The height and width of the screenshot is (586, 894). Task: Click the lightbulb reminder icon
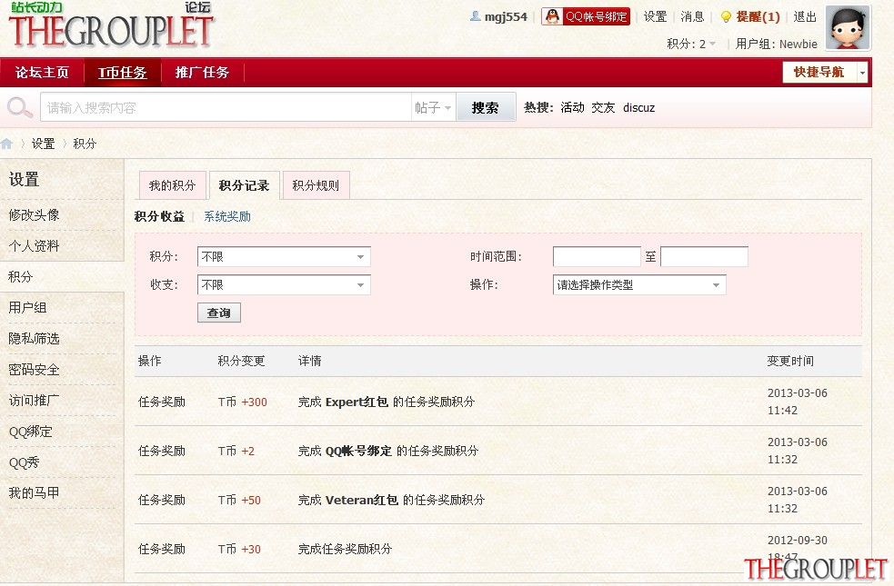(726, 17)
